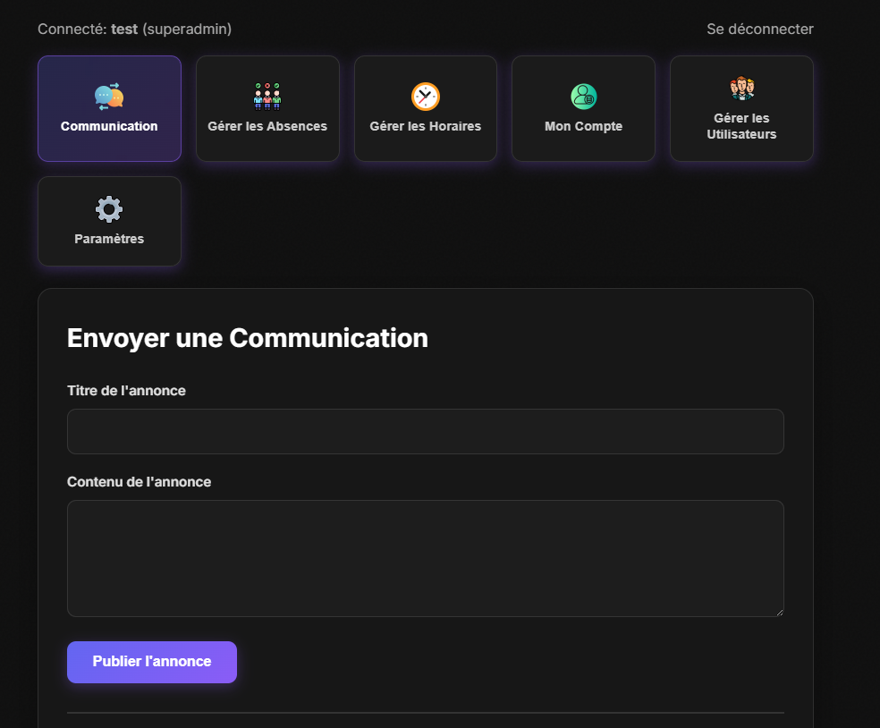This screenshot has height=728, width=880.
Task: Open the Paramètres label
Action: pos(109,239)
